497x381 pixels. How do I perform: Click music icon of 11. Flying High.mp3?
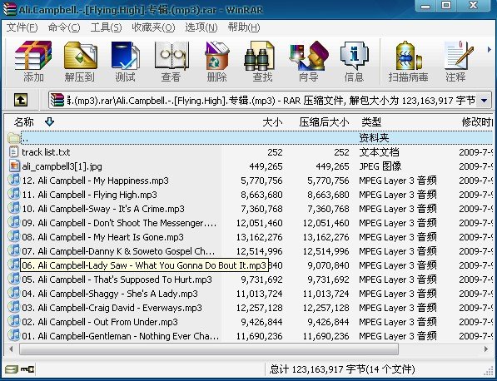coord(14,194)
